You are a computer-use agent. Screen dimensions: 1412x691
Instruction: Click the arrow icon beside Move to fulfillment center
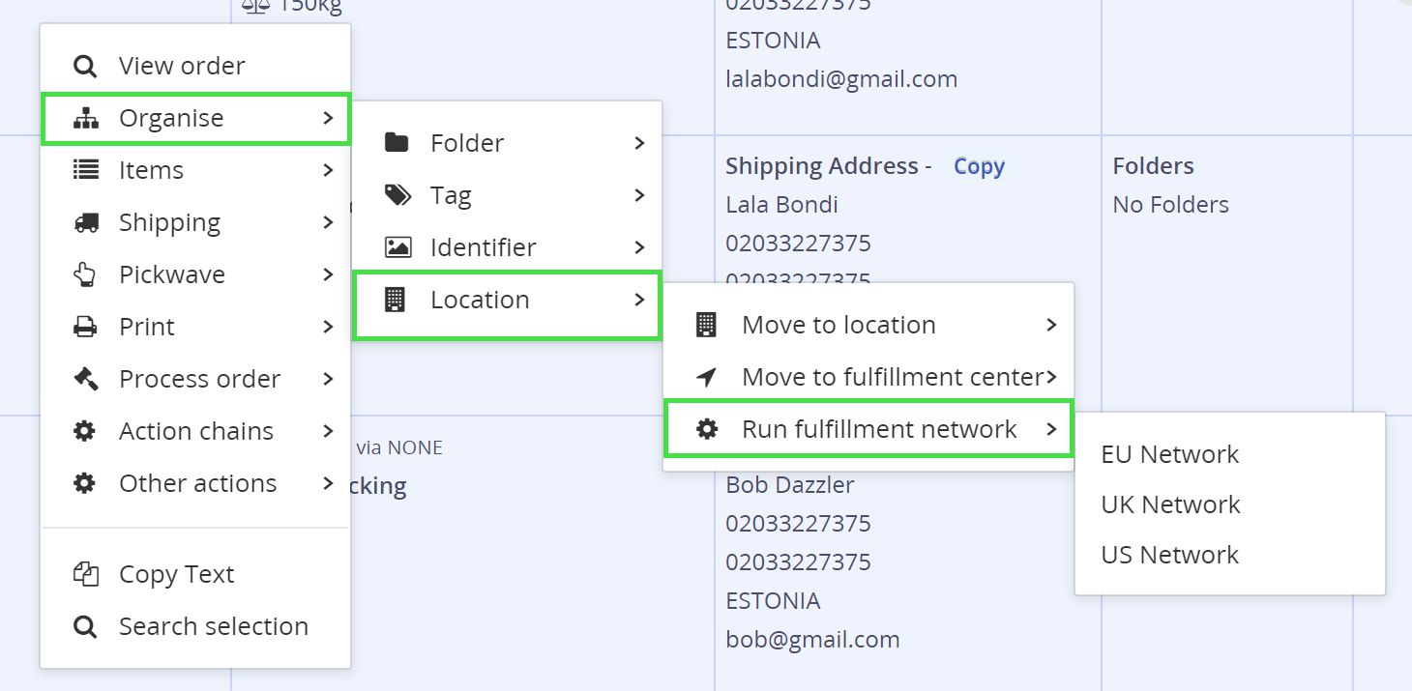click(x=707, y=377)
